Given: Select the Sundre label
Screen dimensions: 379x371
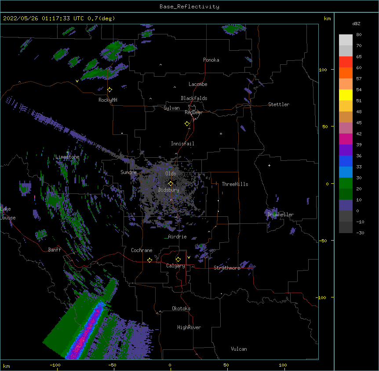Looking at the screenshot, I should click(x=128, y=172).
